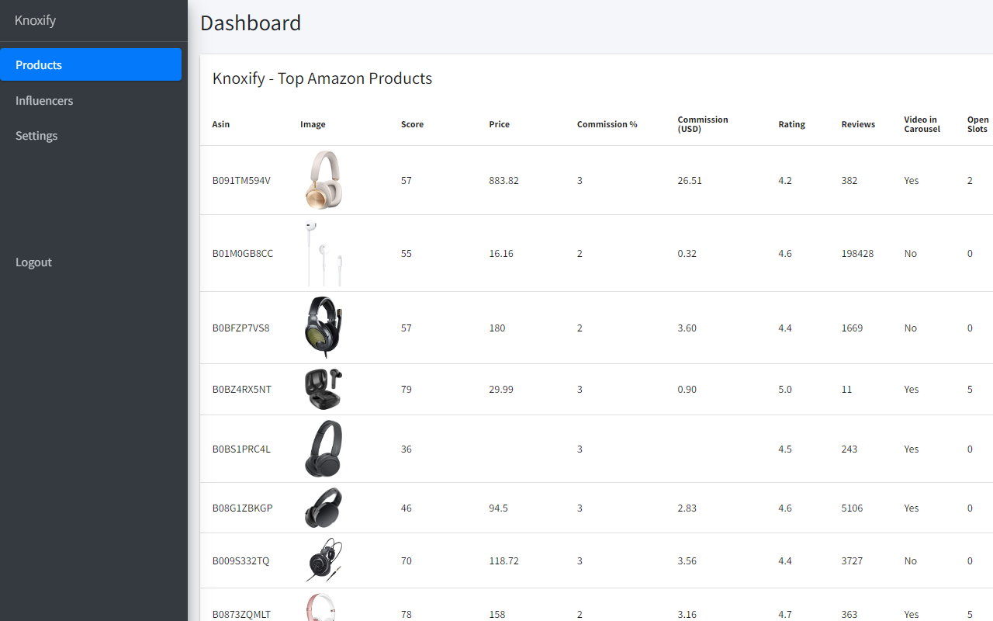
Task: Select ASIN B08G1ZBKGP
Action: tap(243, 508)
